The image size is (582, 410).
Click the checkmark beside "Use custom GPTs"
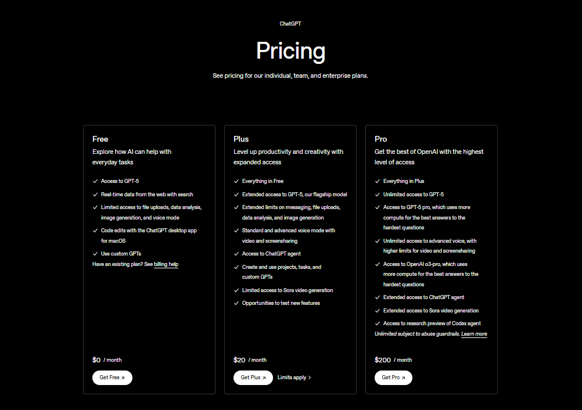pyautogui.click(x=95, y=253)
